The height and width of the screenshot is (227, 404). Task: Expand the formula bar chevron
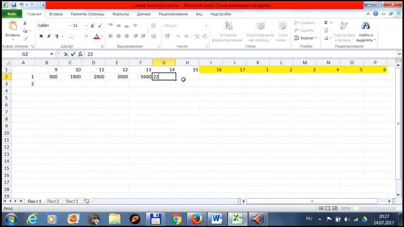click(399, 54)
